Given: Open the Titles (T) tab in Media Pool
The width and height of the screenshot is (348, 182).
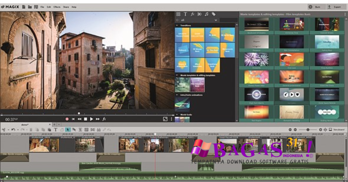Looking at the screenshot, I should point(185,14).
